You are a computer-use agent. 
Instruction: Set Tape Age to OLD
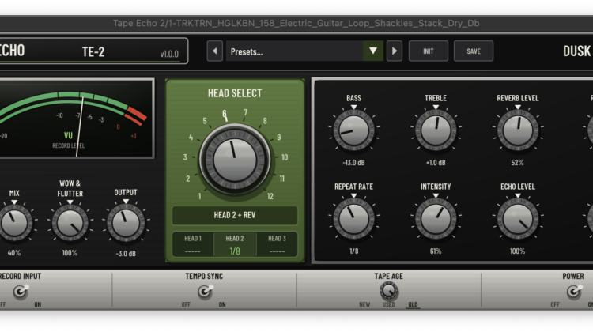413,304
